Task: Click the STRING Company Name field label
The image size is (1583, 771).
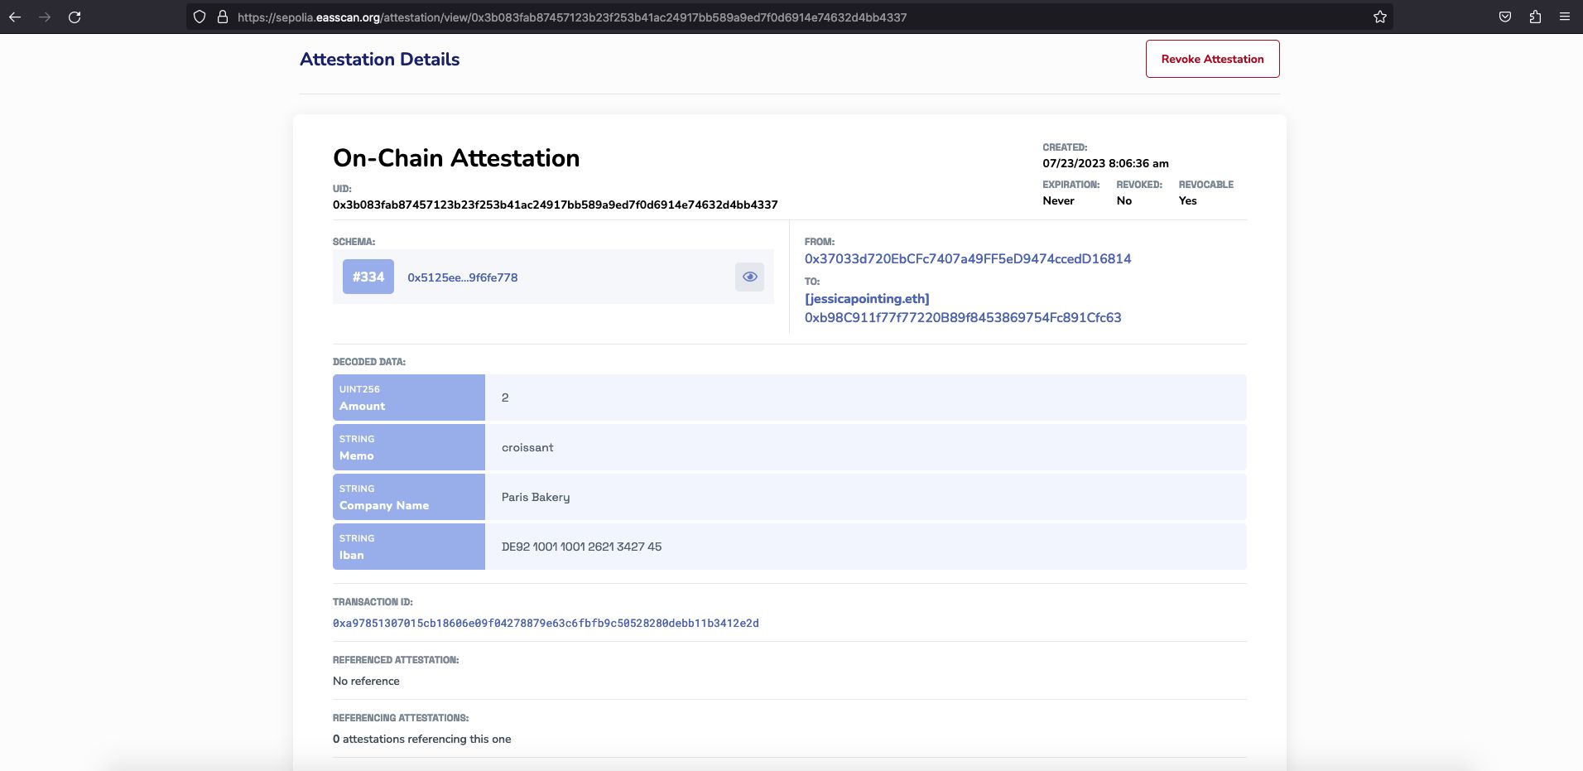Action: pos(409,497)
